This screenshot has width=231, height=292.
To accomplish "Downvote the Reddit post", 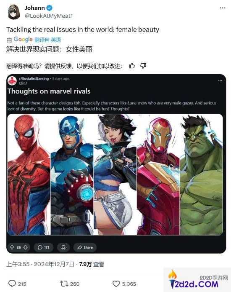I will pos(26,247).
